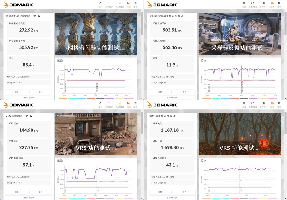Click stress test icon in VRS 1 187.18 FPS window

(263, 103)
